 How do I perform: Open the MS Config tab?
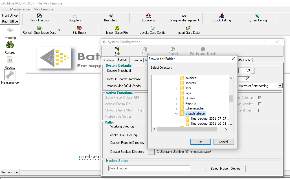click(245, 60)
